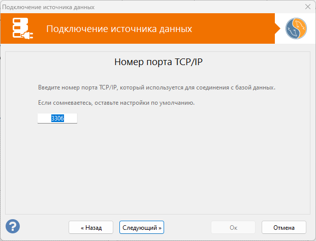Click the MySQL dolphin logo
This screenshot has width=316, height=241.
296,29
